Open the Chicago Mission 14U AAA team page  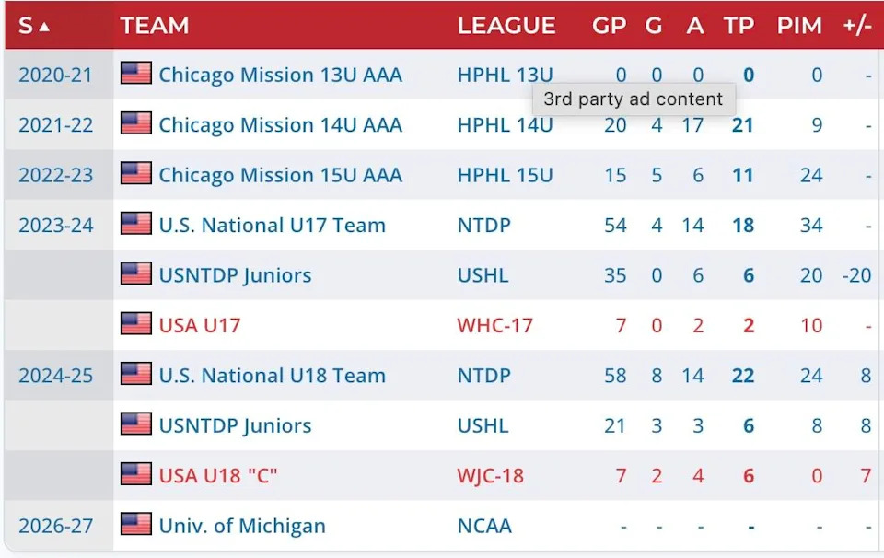point(280,125)
